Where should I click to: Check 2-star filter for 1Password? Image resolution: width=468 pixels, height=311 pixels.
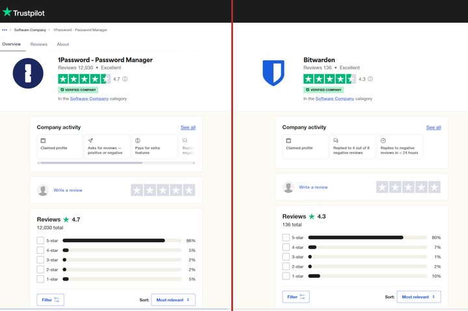[x=40, y=269]
